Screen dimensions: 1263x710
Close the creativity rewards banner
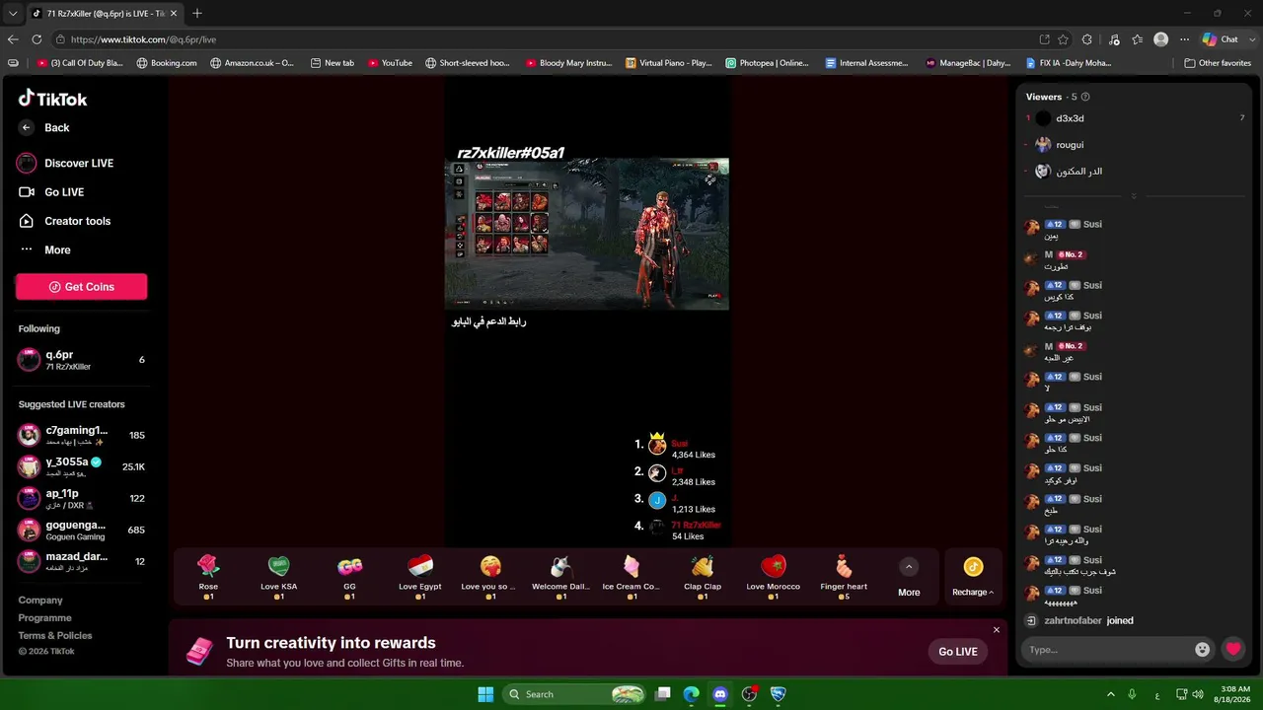click(997, 630)
